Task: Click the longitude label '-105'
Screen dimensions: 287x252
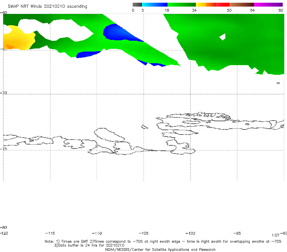Action: pyautogui.click(x=143, y=233)
